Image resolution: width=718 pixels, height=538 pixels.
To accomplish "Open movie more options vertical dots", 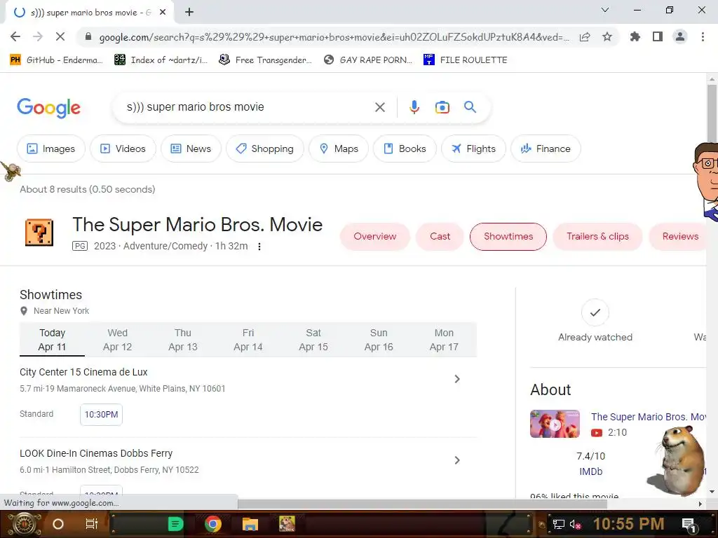I will 259,247.
